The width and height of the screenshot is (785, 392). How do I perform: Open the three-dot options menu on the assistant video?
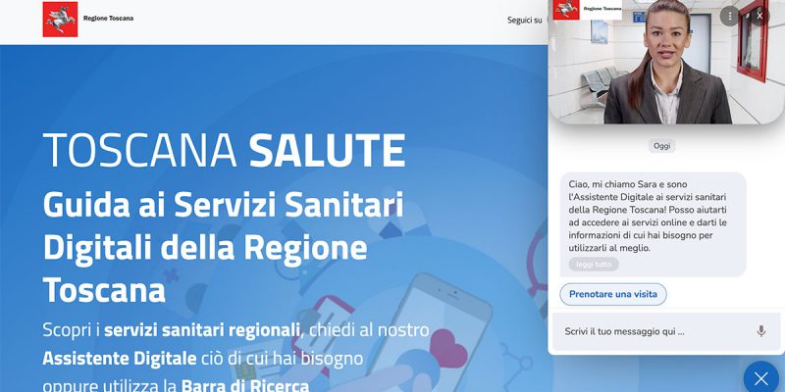[x=729, y=16]
